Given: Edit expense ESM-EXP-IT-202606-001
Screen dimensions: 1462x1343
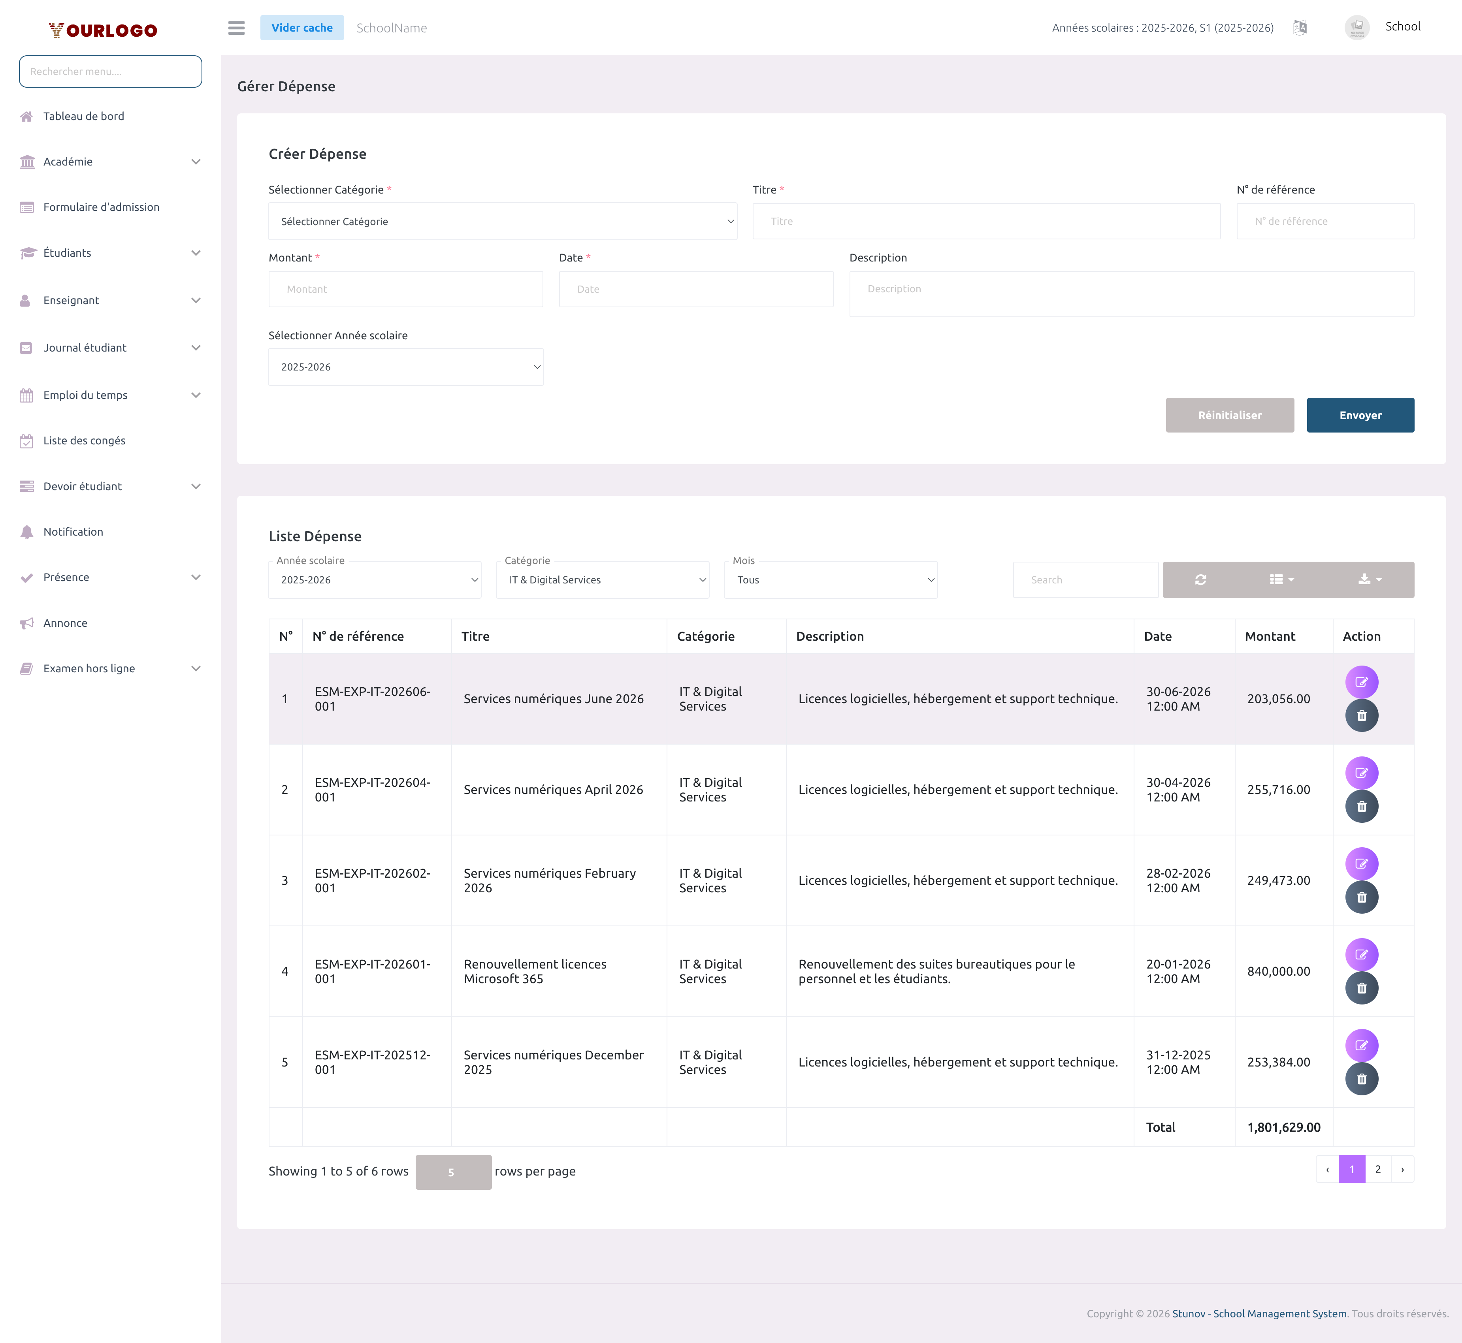Looking at the screenshot, I should pyautogui.click(x=1361, y=682).
